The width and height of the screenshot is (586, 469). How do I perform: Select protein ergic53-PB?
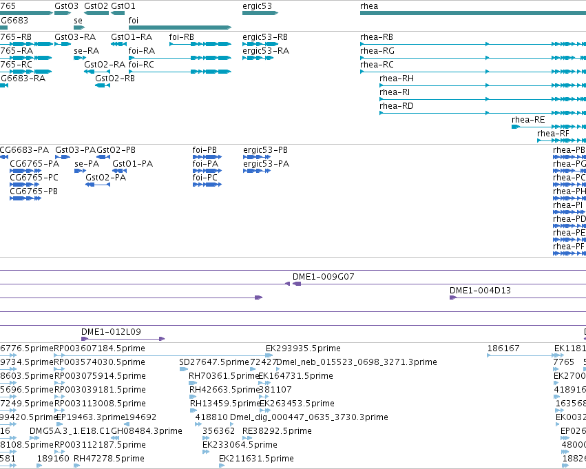(x=257, y=157)
